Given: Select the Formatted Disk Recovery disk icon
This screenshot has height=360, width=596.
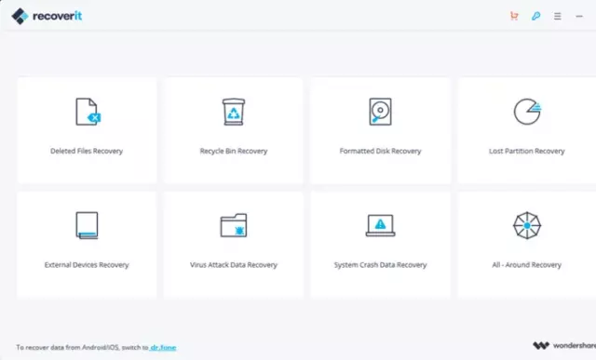Looking at the screenshot, I should click(x=380, y=112).
